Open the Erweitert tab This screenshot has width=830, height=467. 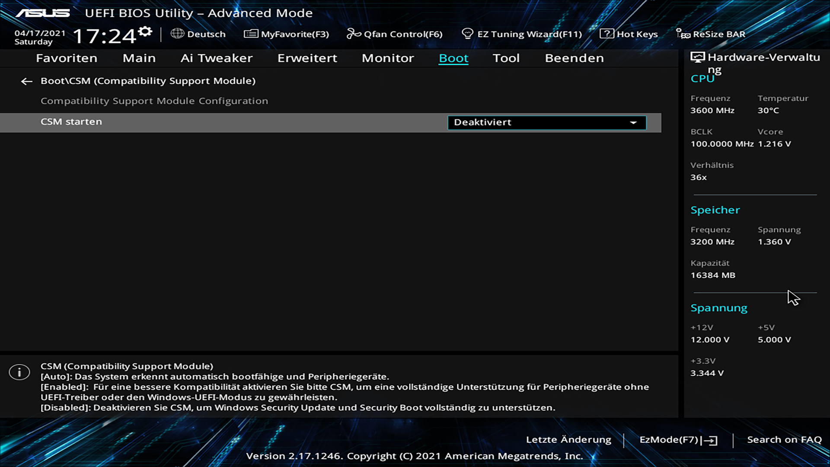(x=307, y=58)
